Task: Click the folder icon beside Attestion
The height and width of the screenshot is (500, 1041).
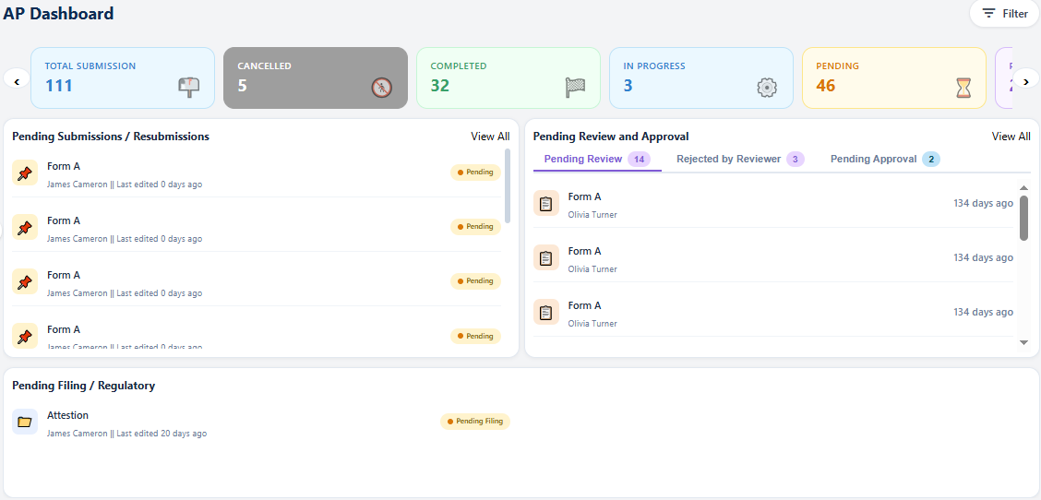Action: [25, 422]
